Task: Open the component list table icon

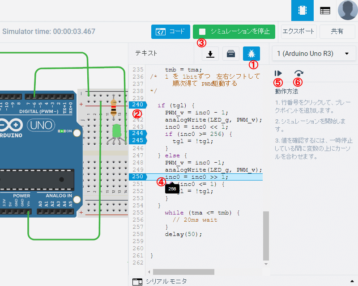Action: (325, 11)
